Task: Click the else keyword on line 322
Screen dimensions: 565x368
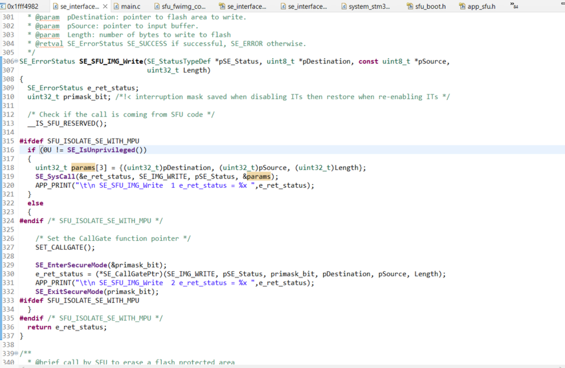Action: point(35,203)
